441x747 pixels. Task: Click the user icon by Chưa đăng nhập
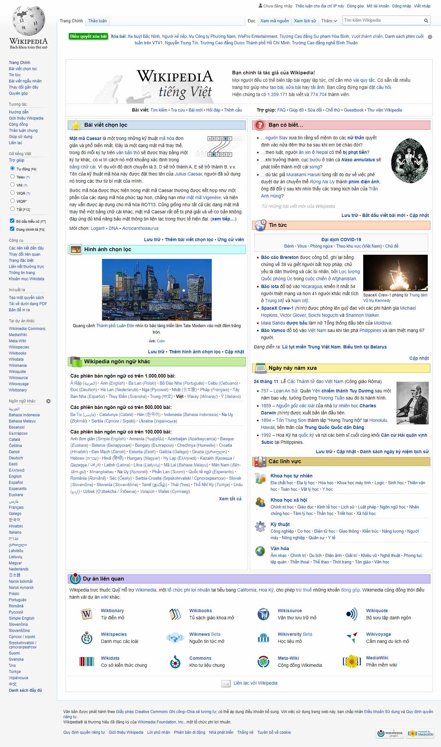tap(261, 5)
